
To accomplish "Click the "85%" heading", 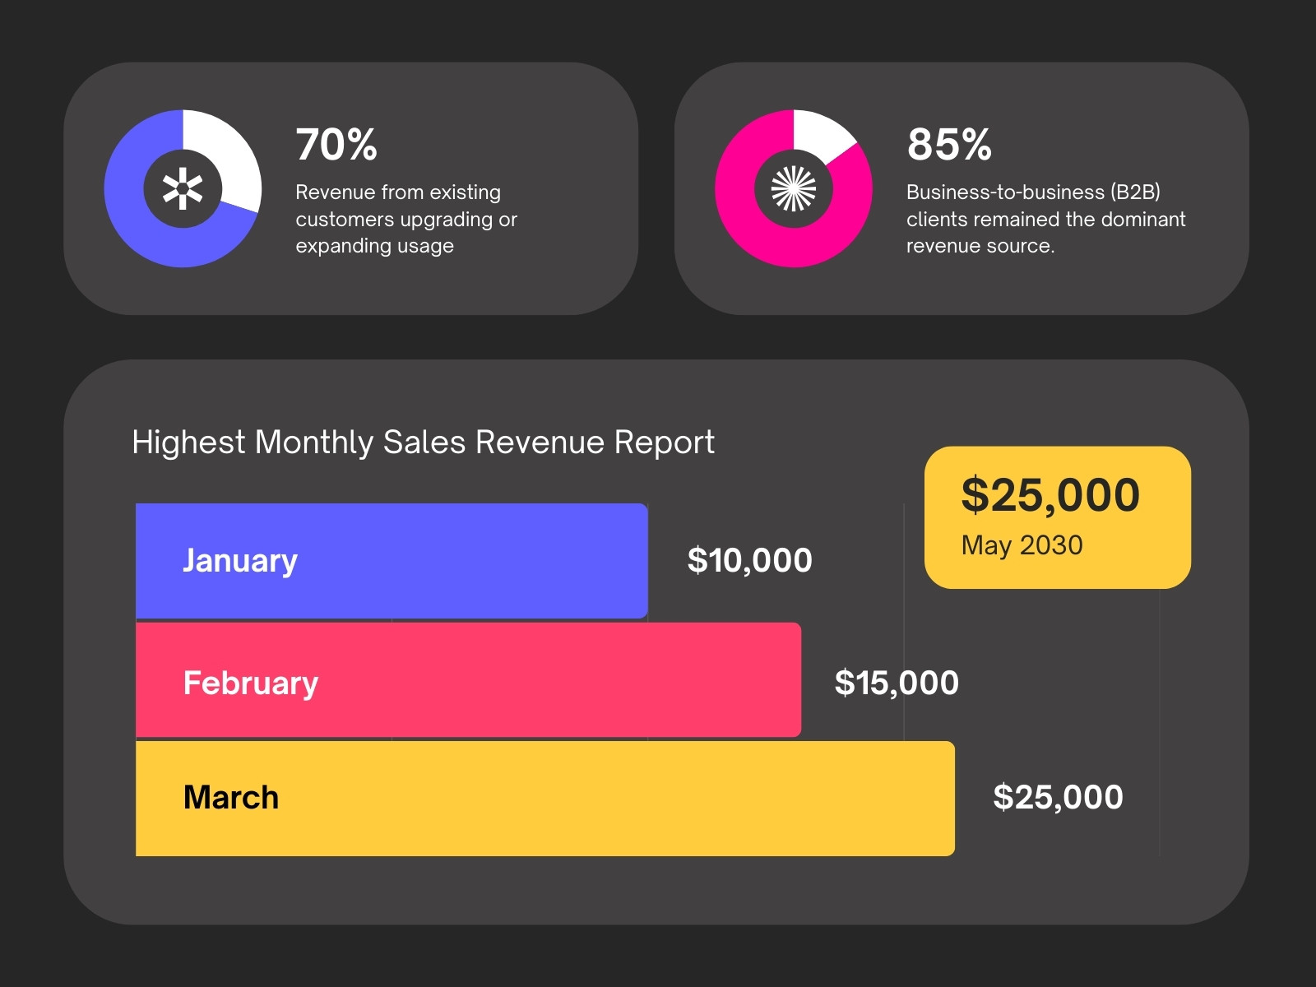I will tap(949, 145).
